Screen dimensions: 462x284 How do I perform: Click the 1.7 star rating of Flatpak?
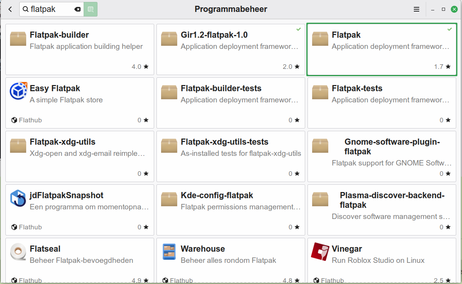[x=442, y=67]
